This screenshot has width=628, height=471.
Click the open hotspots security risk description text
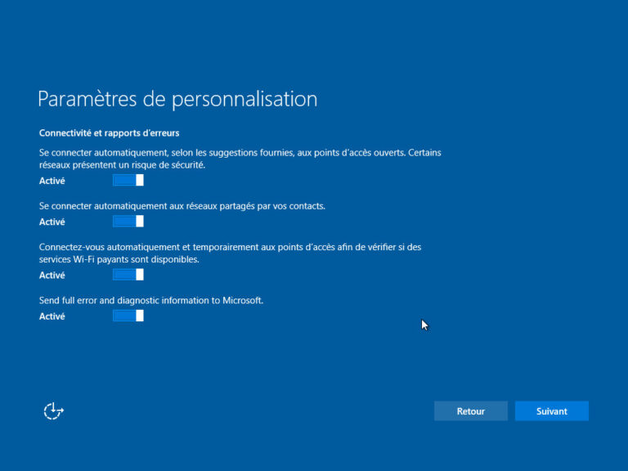click(x=241, y=159)
